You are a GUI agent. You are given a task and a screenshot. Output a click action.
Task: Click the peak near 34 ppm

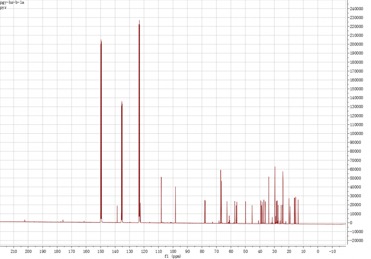[269, 200]
